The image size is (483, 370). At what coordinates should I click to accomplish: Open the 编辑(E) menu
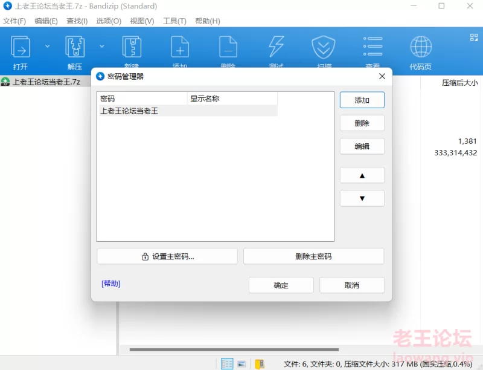click(x=46, y=21)
